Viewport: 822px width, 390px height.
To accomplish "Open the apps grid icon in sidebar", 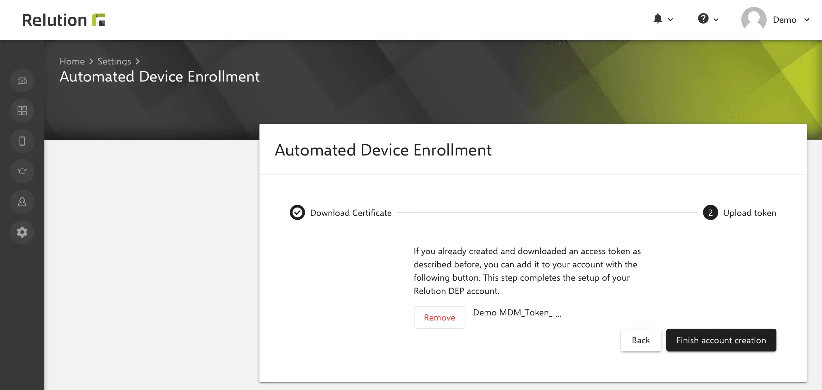I will click(x=22, y=111).
